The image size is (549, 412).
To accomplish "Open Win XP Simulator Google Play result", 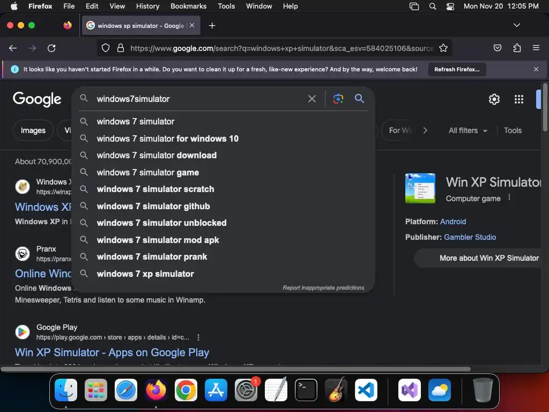I will 112,352.
